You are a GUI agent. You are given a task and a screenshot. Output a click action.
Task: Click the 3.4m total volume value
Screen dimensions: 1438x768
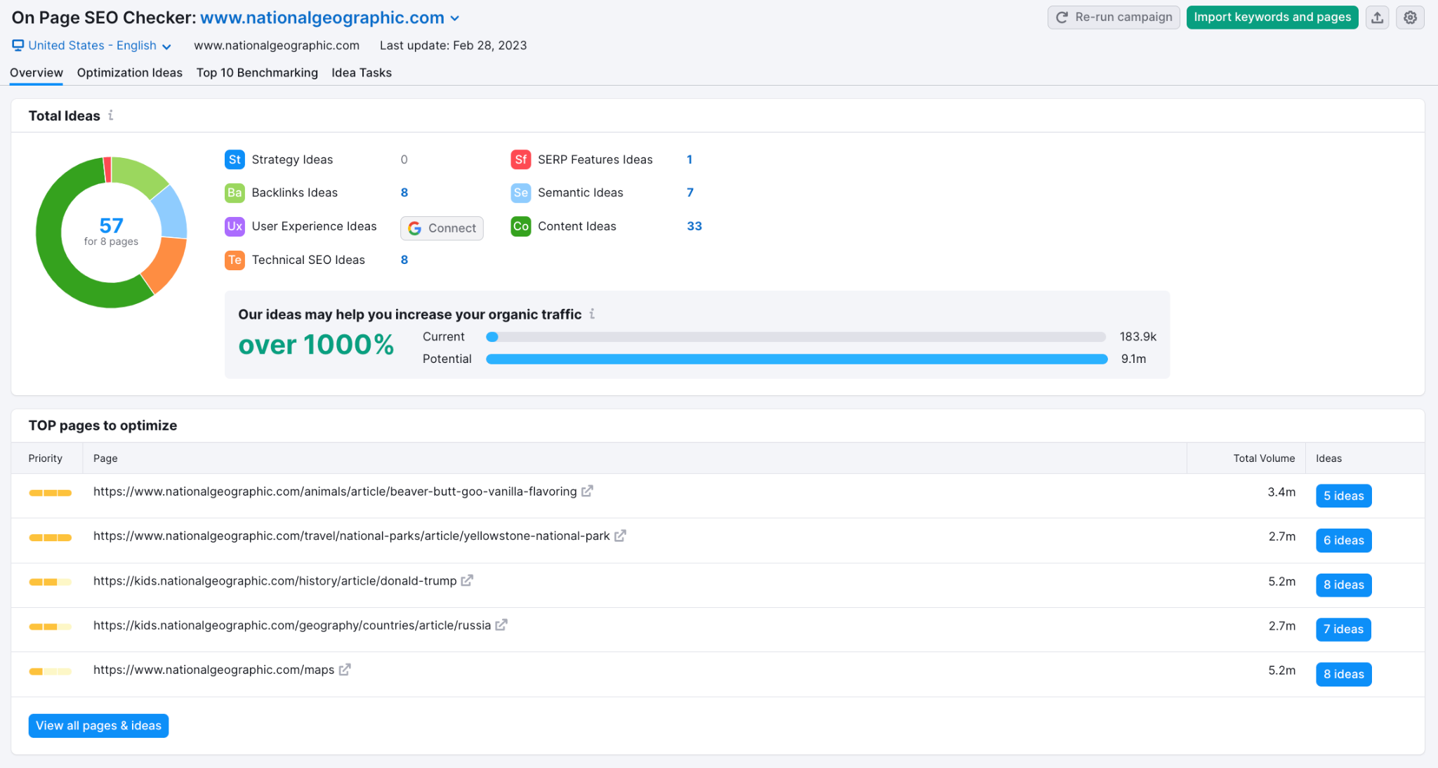pyautogui.click(x=1281, y=492)
